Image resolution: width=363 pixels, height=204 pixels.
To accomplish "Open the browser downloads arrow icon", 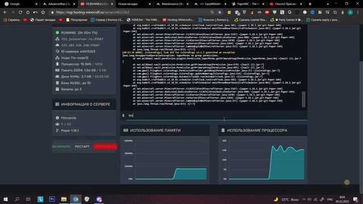I will click(x=343, y=12).
